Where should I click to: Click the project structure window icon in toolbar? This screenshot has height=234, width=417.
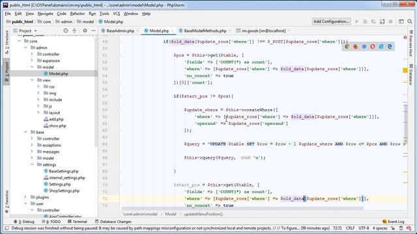401,21
